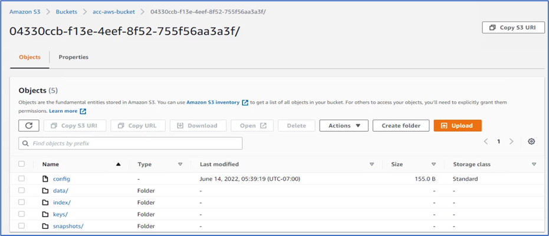
Task: Click the Download button
Action: pyautogui.click(x=198, y=125)
